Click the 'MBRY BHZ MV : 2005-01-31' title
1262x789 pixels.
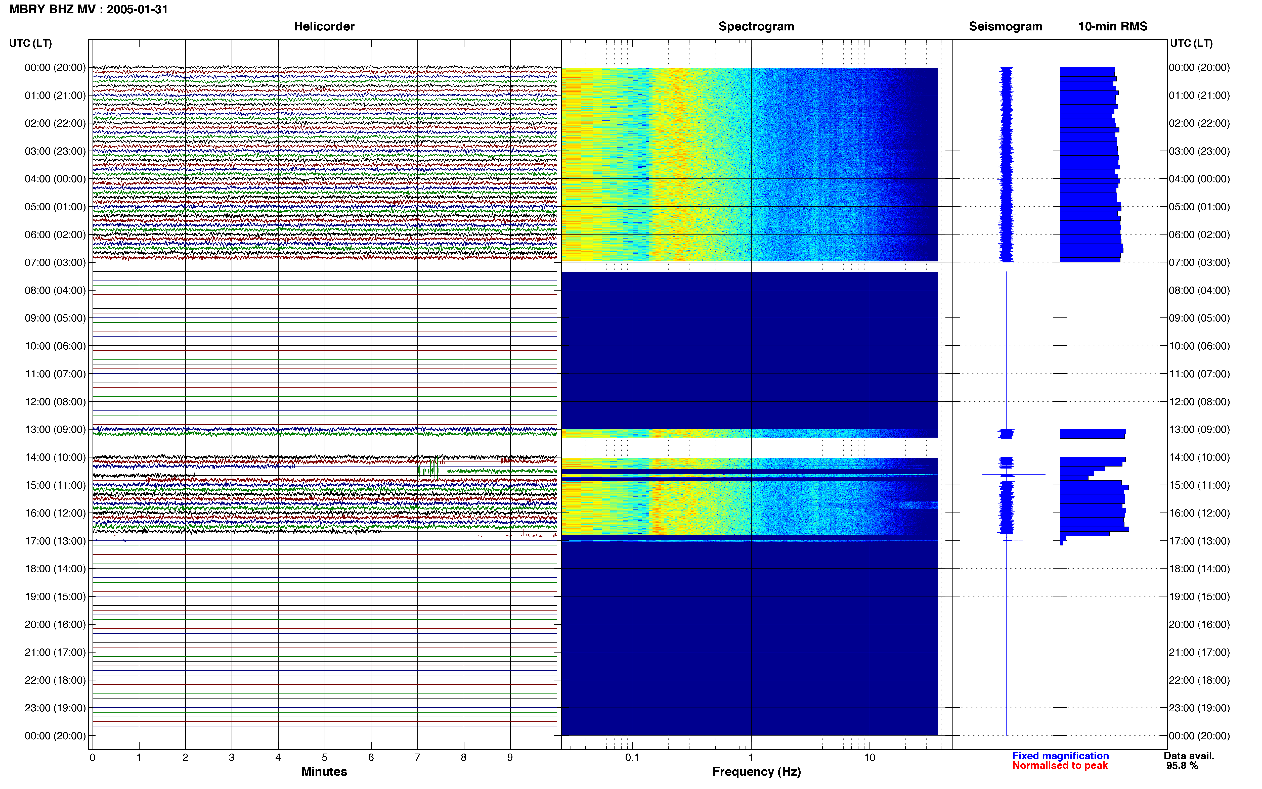click(89, 9)
